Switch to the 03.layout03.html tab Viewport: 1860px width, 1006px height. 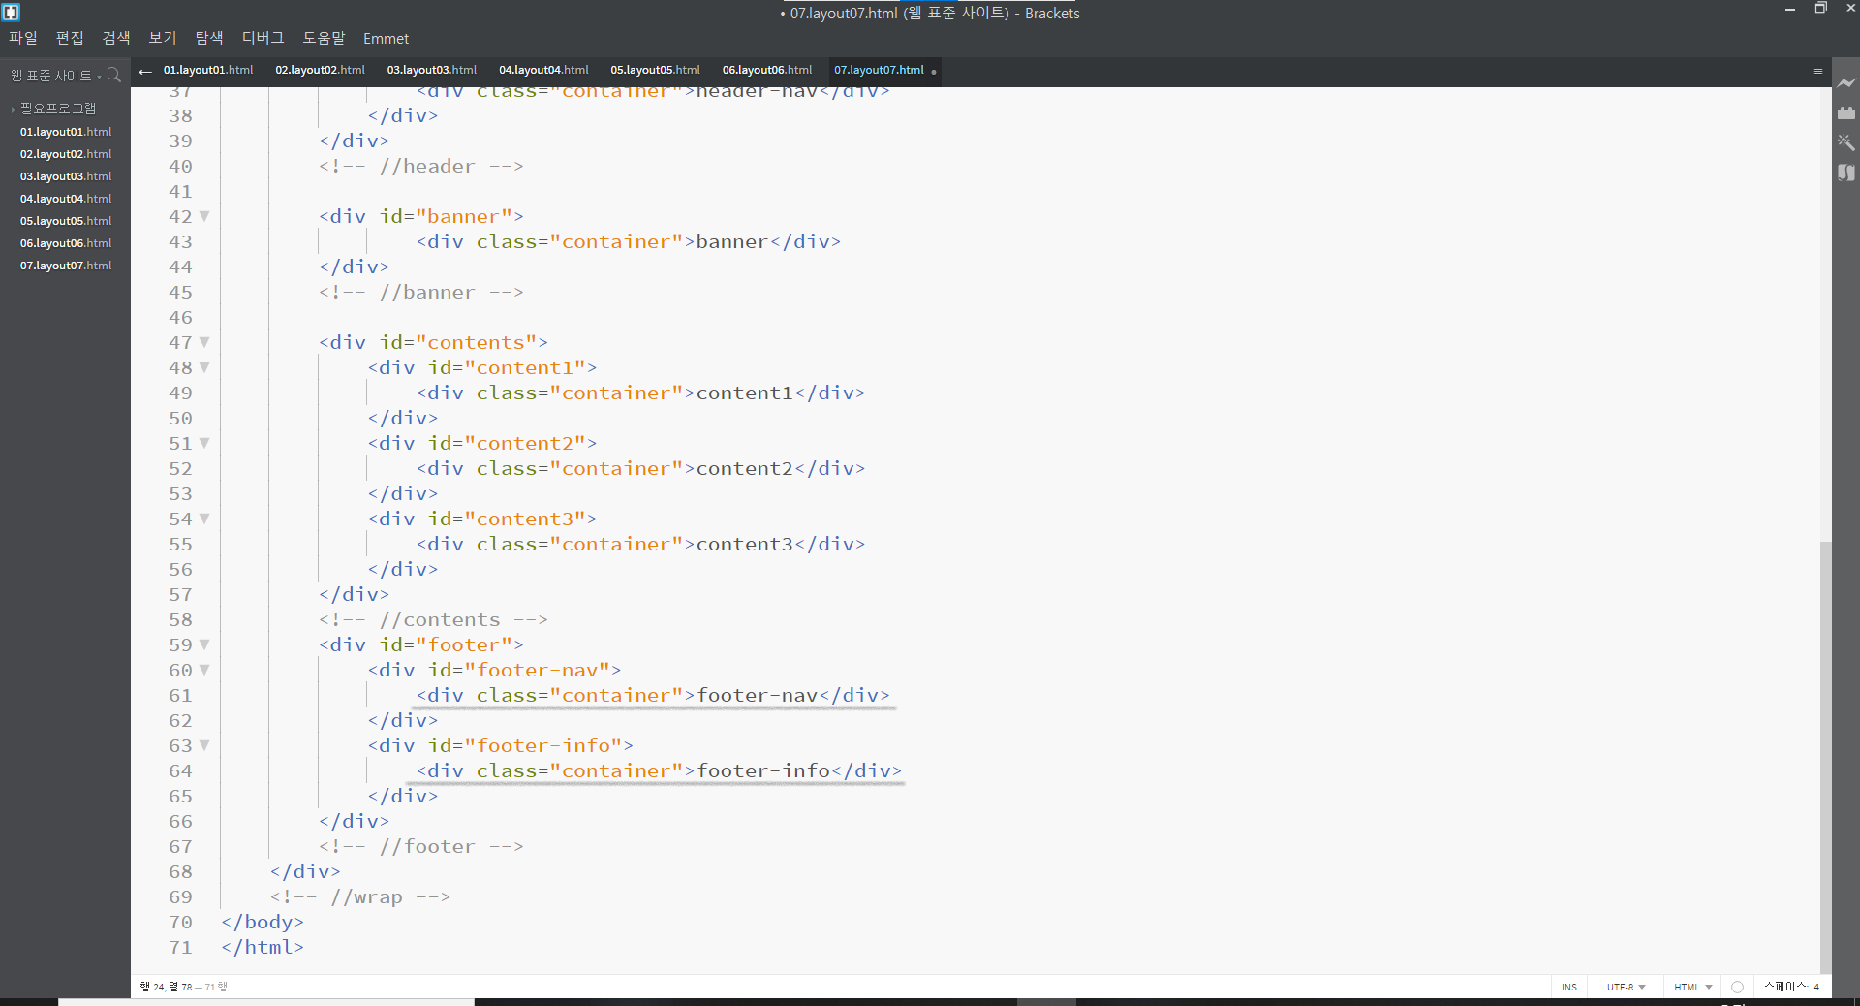(432, 70)
